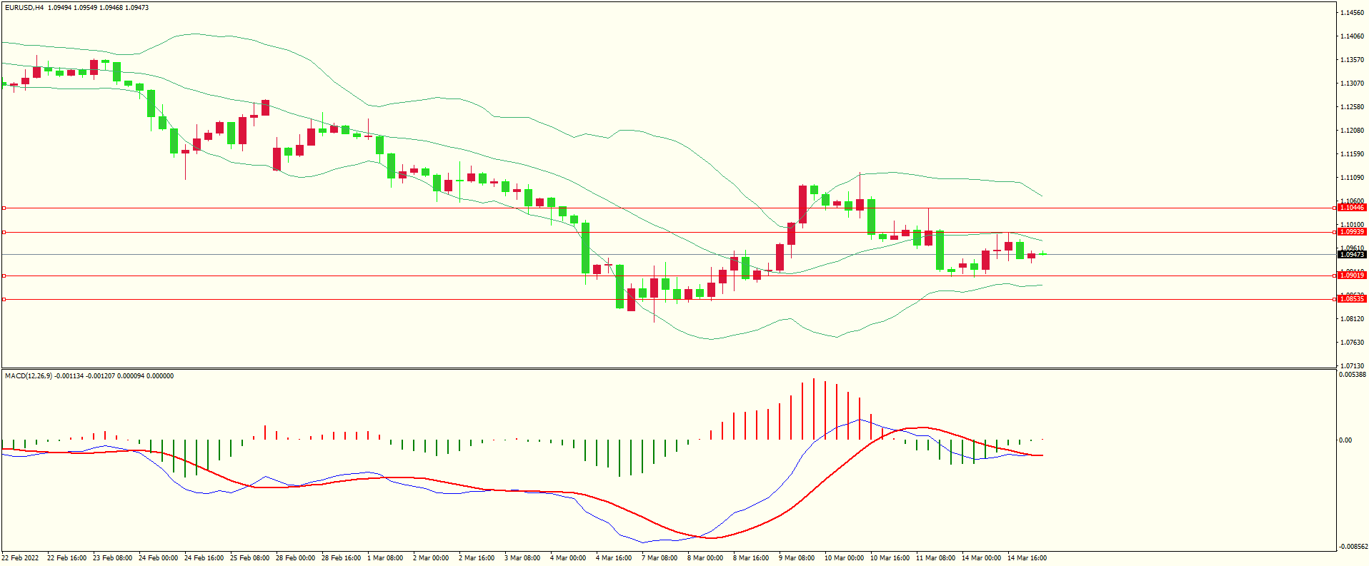
Task: Click left anchor handle of red 1.09019 line
Action: tap(4, 276)
